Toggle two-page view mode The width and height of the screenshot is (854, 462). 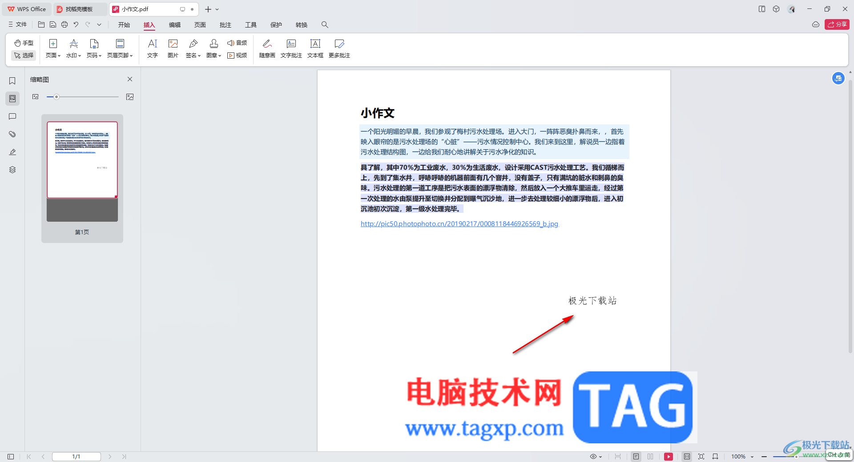(650, 457)
